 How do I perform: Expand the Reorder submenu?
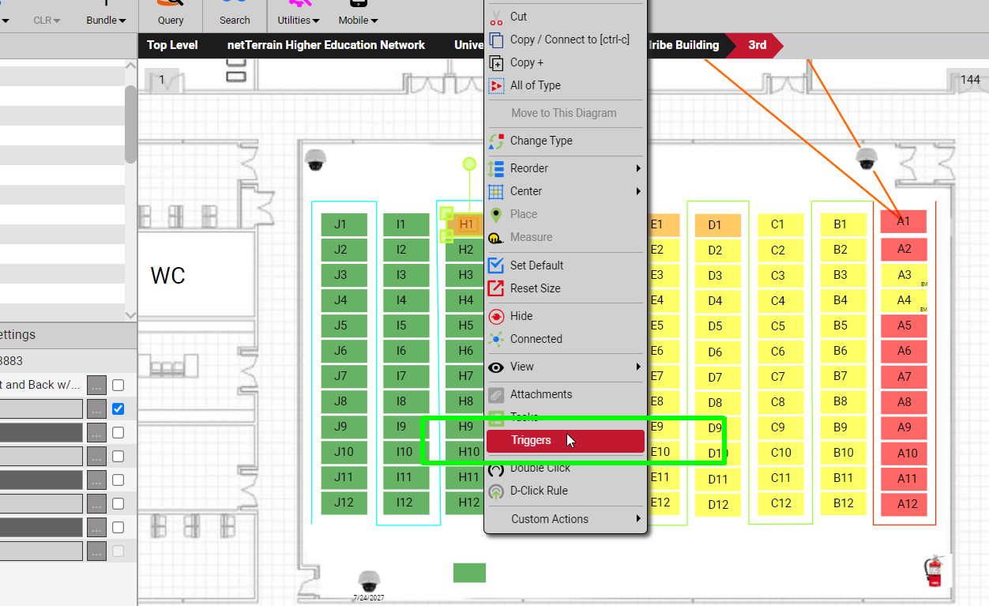pyautogui.click(x=565, y=168)
